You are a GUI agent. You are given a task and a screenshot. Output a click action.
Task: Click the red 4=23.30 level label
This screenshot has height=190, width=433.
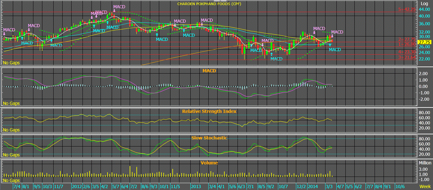pyautogui.click(x=407, y=52)
